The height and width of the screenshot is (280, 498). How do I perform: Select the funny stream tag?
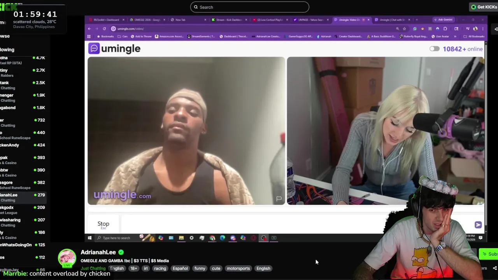pyautogui.click(x=200, y=268)
